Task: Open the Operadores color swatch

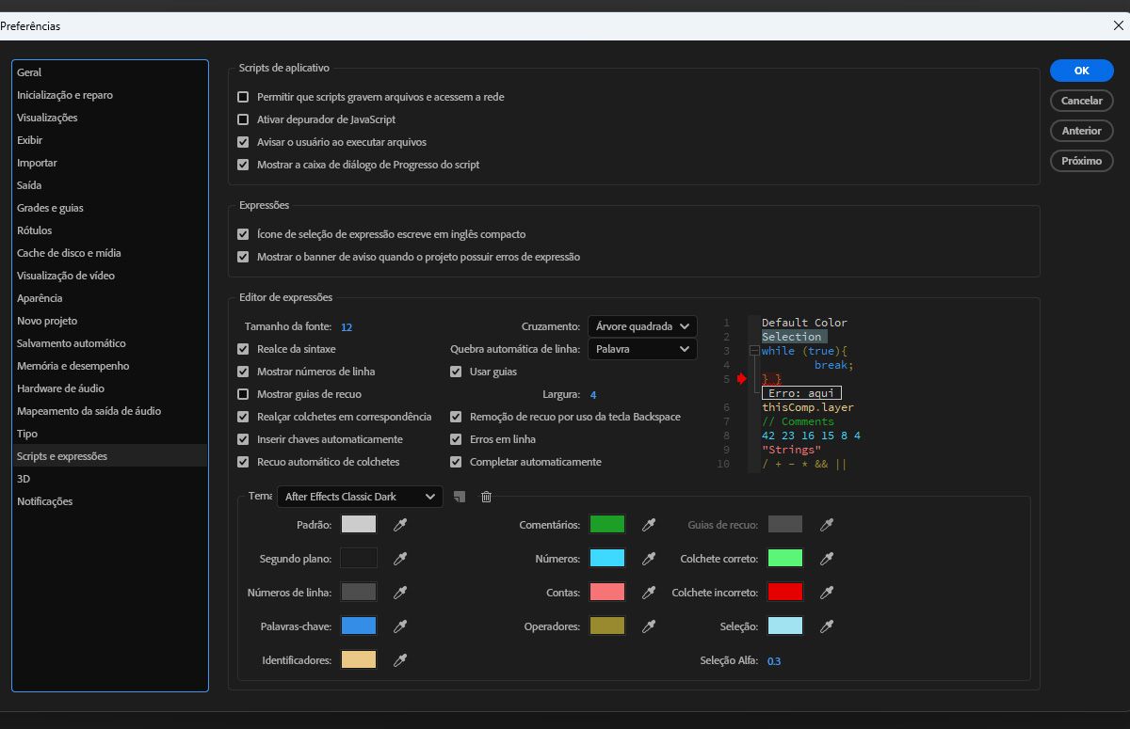Action: tap(607, 626)
